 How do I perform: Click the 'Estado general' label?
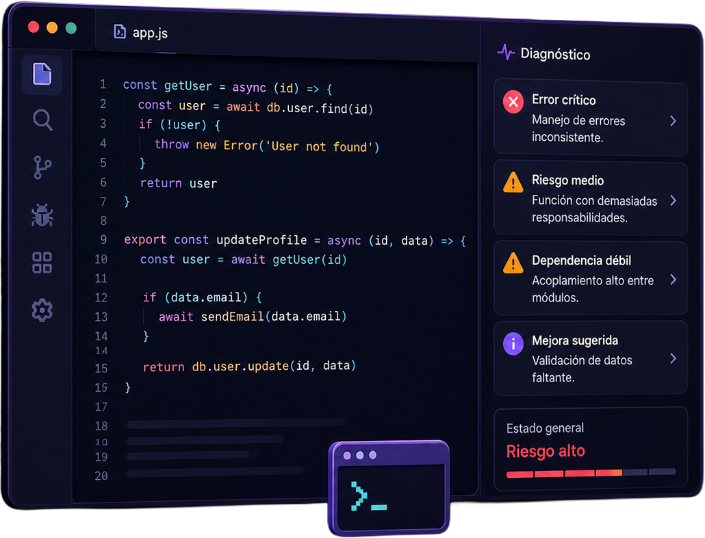tap(545, 428)
